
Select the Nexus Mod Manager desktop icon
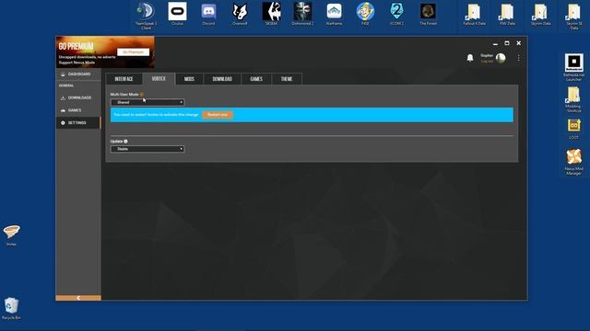click(x=573, y=162)
